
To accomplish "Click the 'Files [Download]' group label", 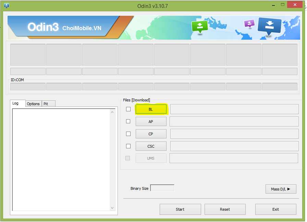I will tap(136, 100).
